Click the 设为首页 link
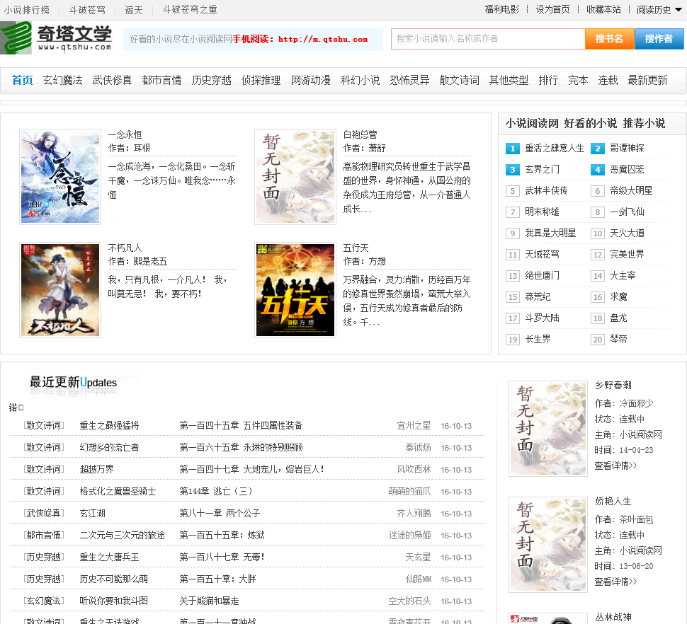 553,9
